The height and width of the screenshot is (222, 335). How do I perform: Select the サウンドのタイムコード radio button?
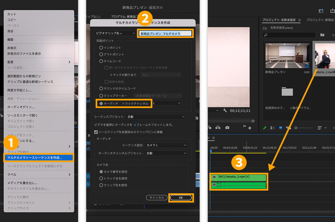(x=101, y=89)
